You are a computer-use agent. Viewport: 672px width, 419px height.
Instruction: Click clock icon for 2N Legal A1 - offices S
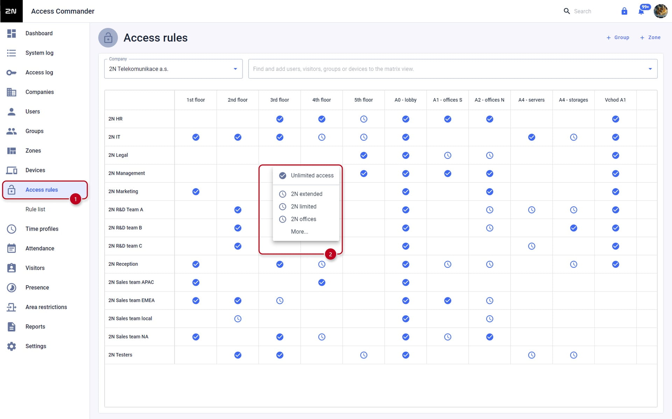click(x=448, y=156)
